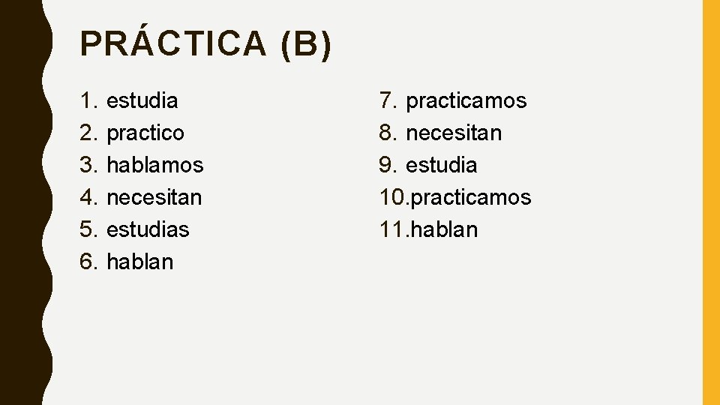
Task: Click the "1." list number marker
Action: (89, 100)
